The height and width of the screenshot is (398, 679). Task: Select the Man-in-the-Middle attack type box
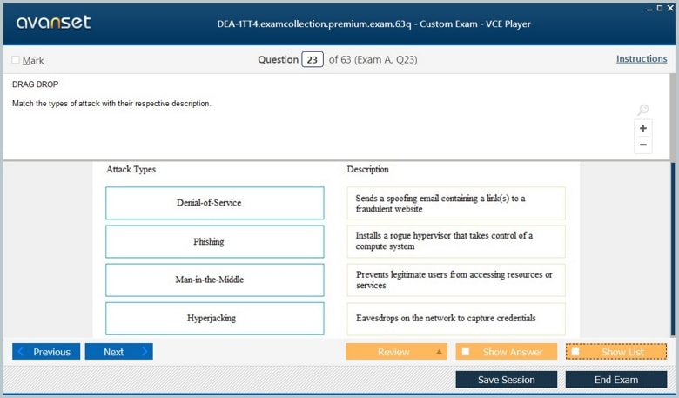click(214, 280)
